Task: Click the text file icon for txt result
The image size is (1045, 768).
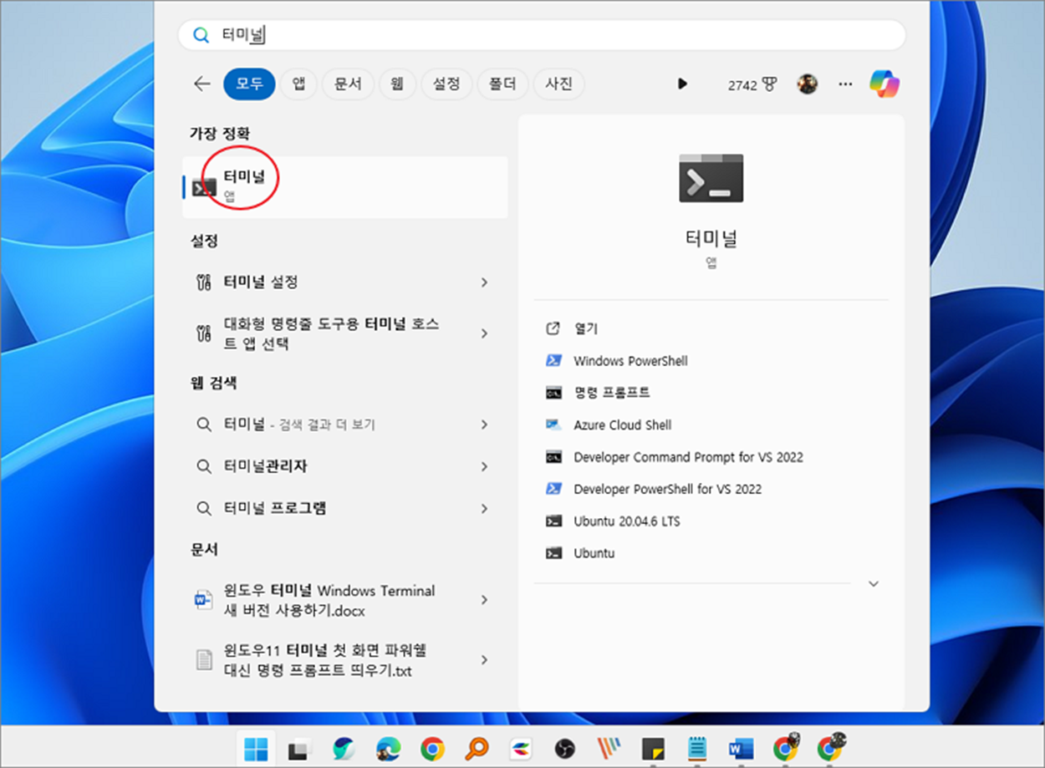Action: [204, 660]
